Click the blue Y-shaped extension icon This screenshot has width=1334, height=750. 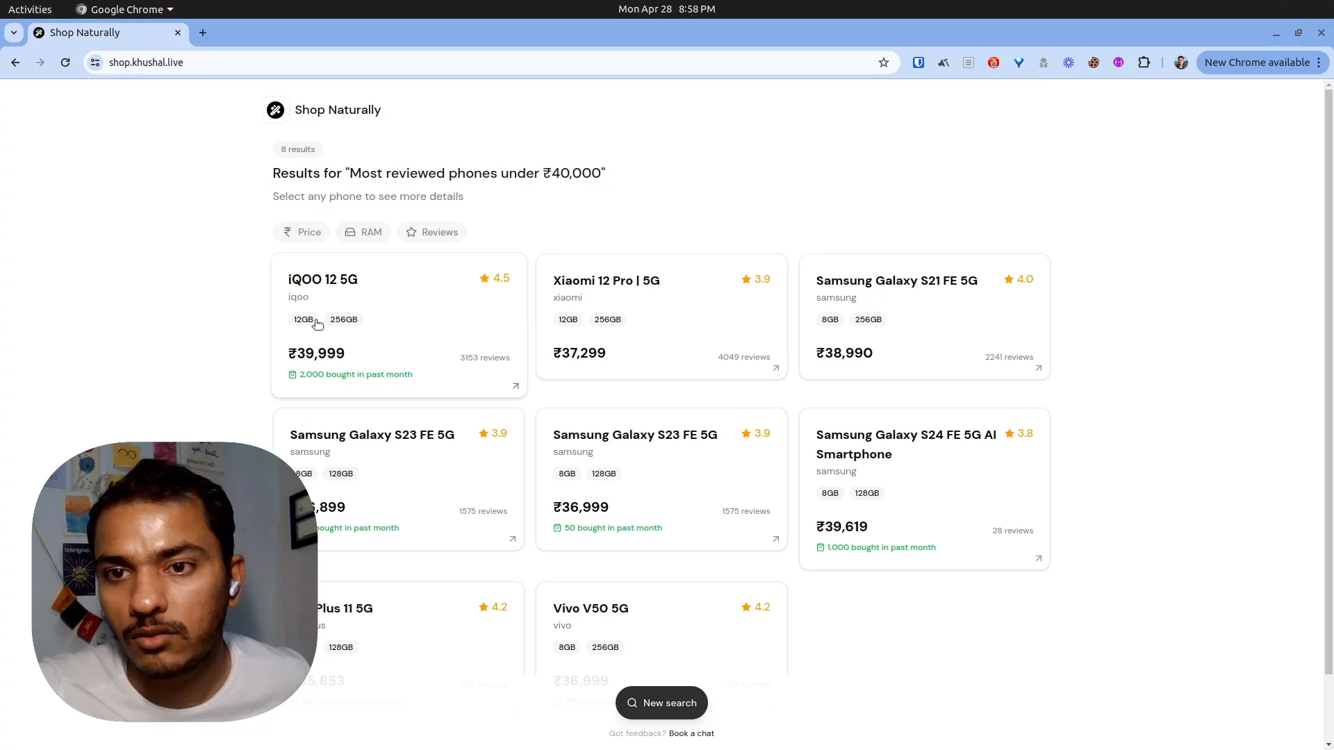pos(1019,62)
